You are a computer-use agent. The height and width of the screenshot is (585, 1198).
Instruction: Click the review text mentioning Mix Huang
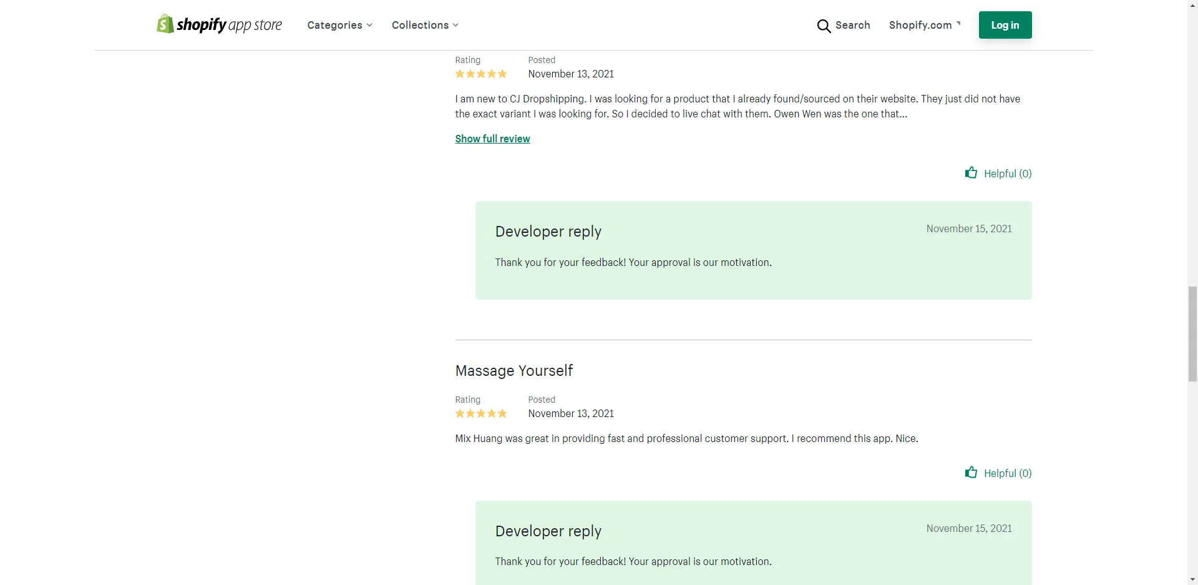pos(686,438)
